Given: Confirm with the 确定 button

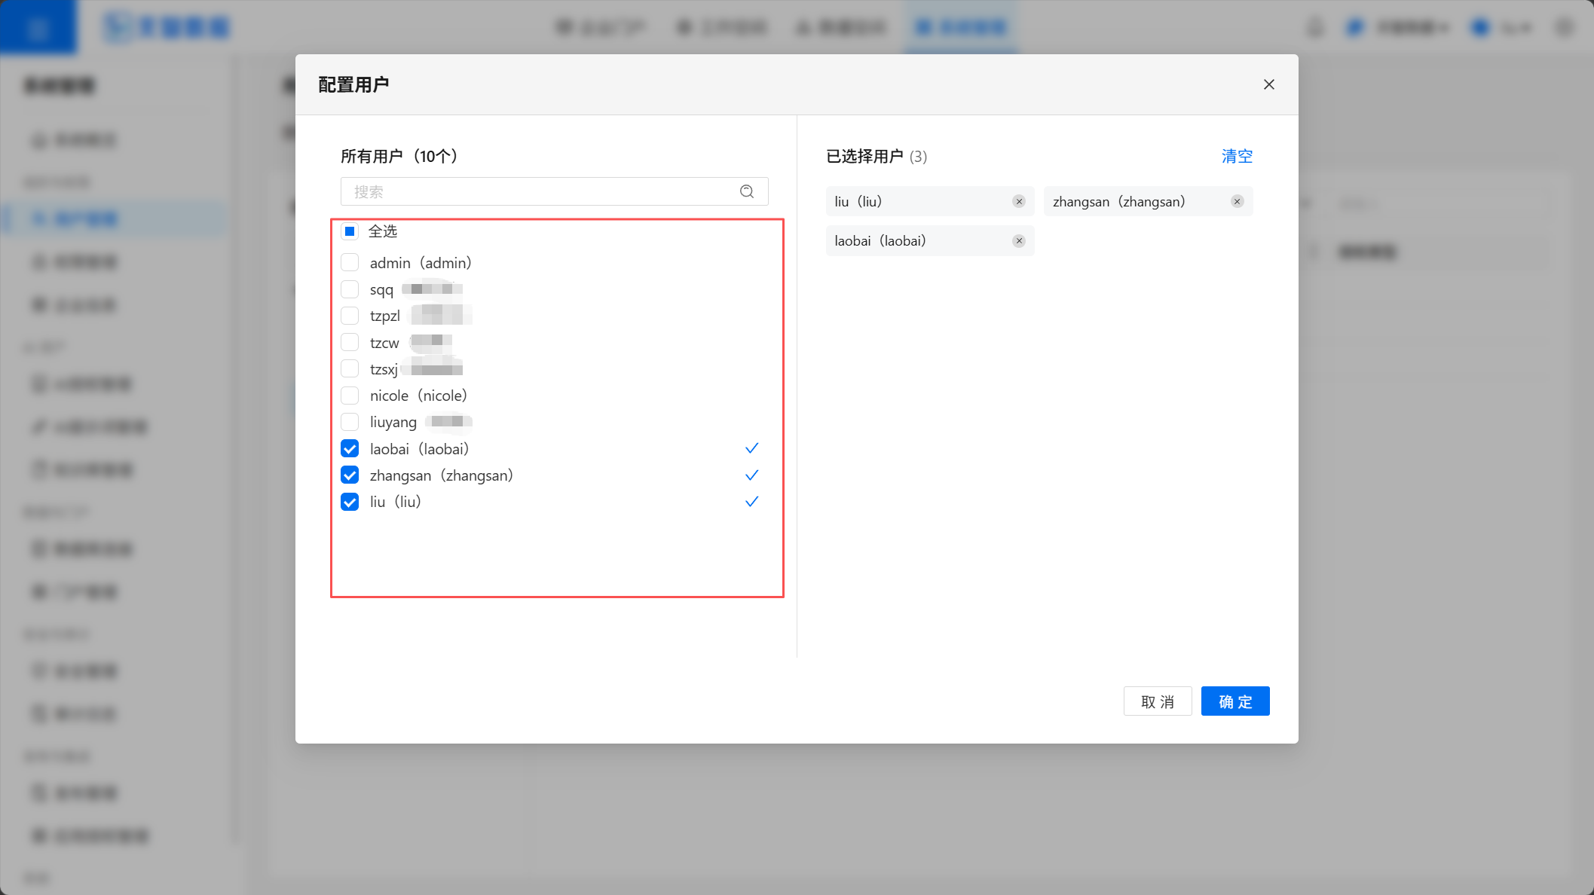Looking at the screenshot, I should point(1235,701).
